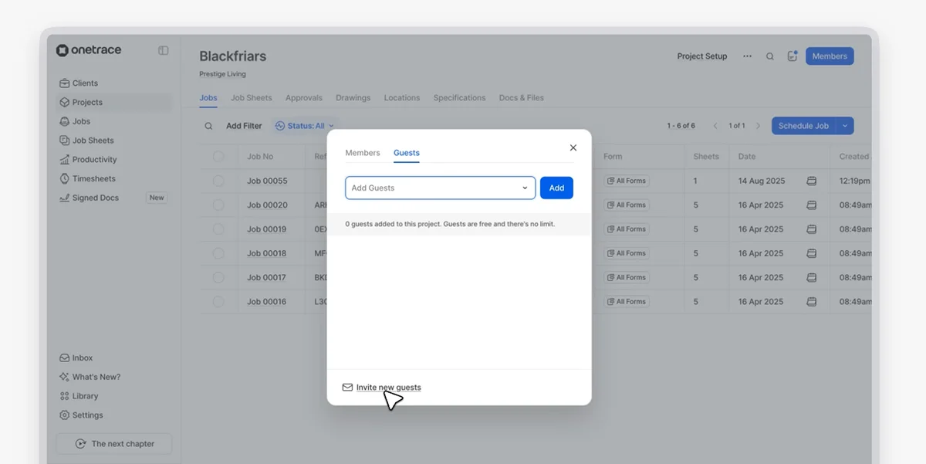
Task: Click the Date column header
Action: click(747, 157)
